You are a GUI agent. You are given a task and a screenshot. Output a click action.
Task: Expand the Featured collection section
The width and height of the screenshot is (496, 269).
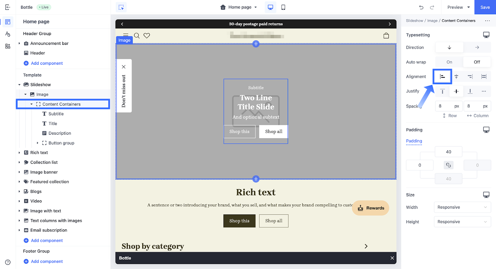pyautogui.click(x=19, y=182)
